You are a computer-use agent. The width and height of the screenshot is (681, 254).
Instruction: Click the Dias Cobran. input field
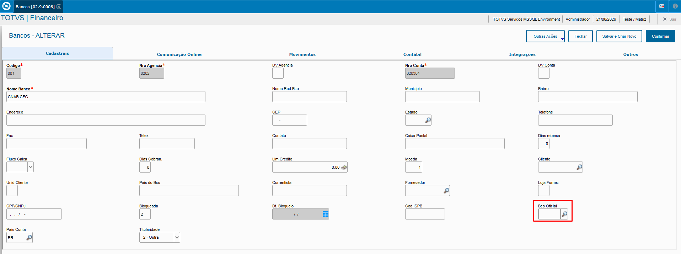click(145, 167)
